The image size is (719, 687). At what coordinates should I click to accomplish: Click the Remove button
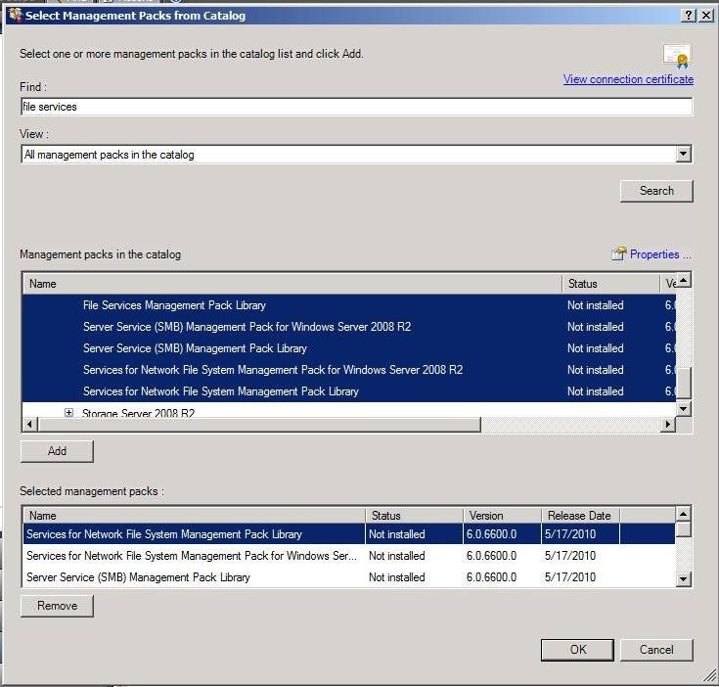click(57, 606)
